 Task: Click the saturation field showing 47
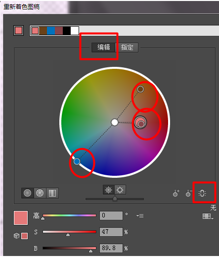tap(111, 232)
